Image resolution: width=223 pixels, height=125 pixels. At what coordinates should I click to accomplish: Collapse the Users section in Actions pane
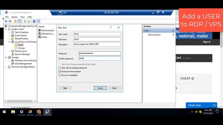[173, 31]
